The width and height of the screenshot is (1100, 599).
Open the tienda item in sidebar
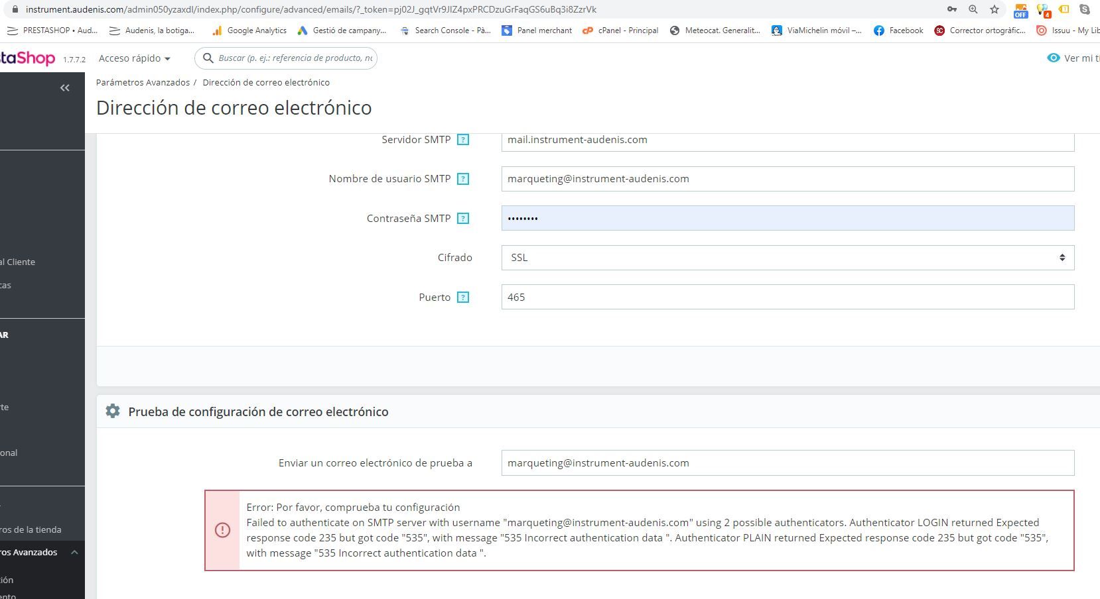(31, 529)
